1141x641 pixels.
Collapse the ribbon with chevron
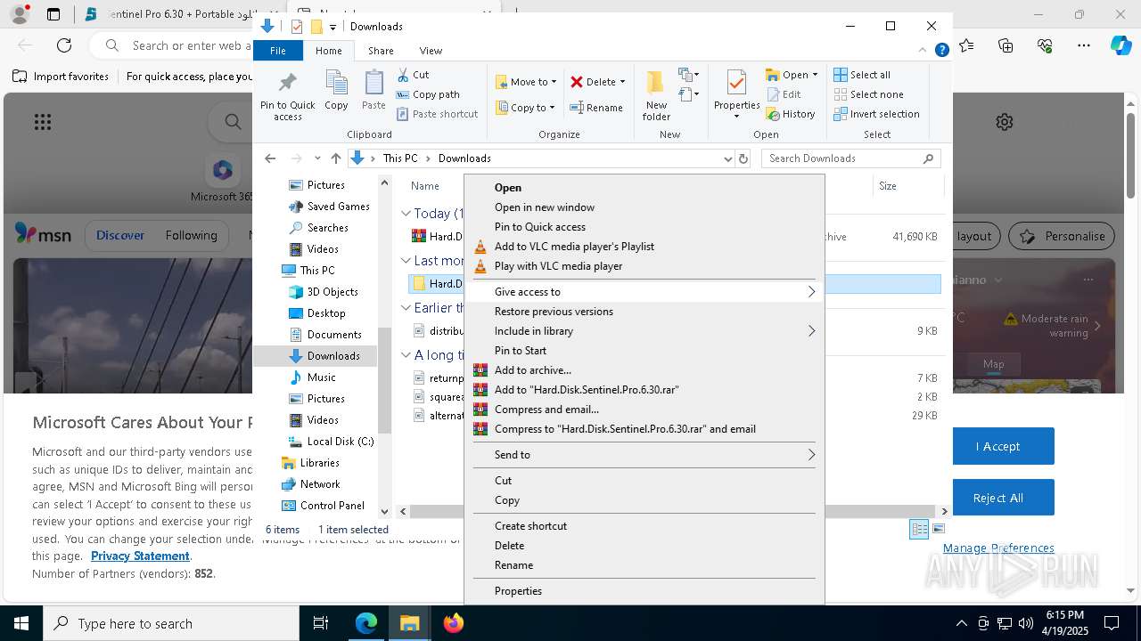[923, 51]
